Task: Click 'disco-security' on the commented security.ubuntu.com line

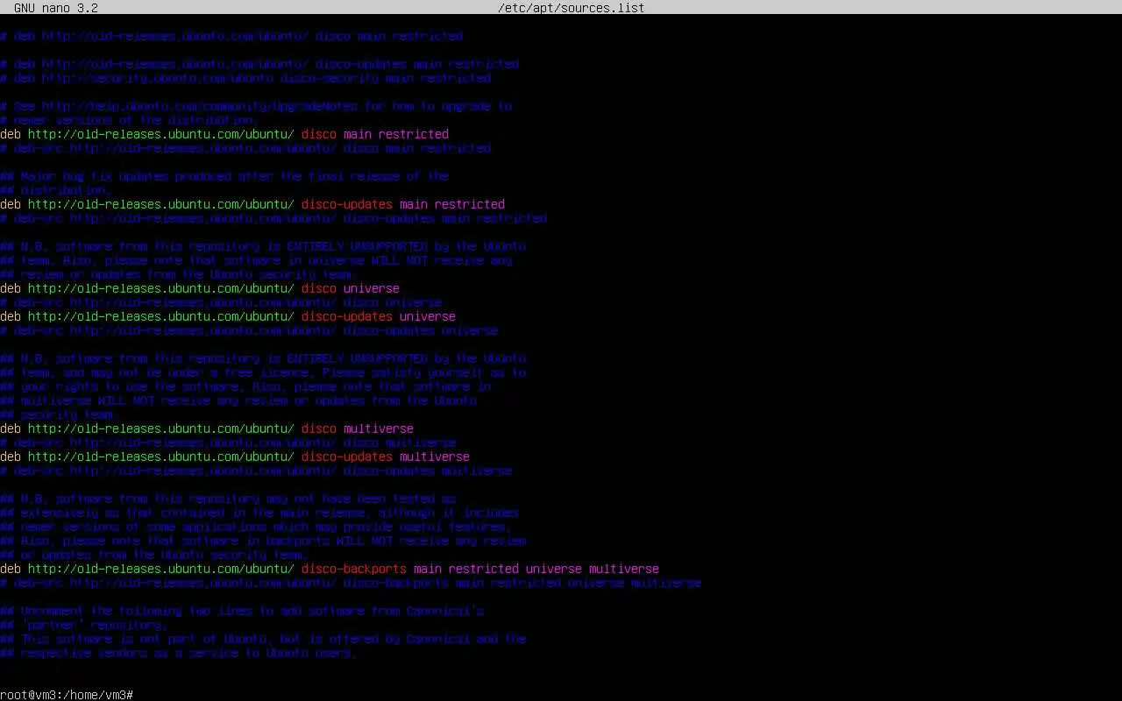Action: click(330, 78)
